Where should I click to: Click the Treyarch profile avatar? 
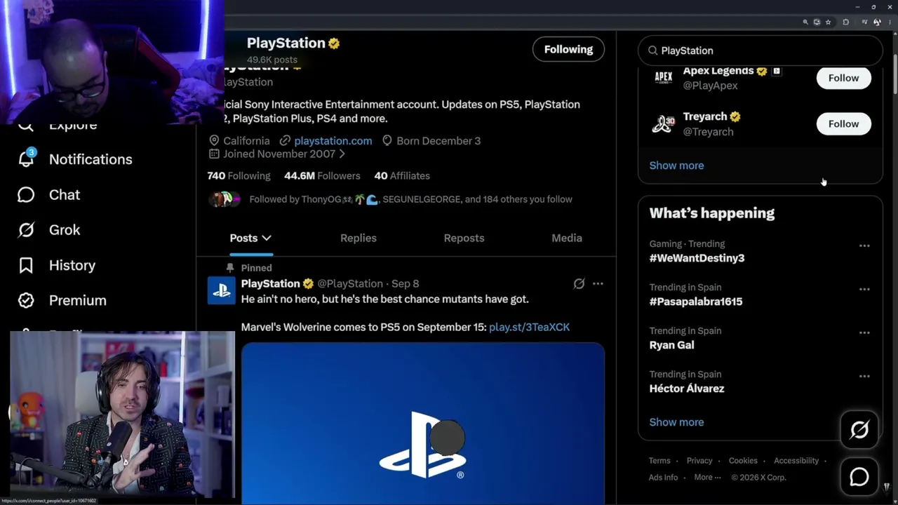click(663, 123)
